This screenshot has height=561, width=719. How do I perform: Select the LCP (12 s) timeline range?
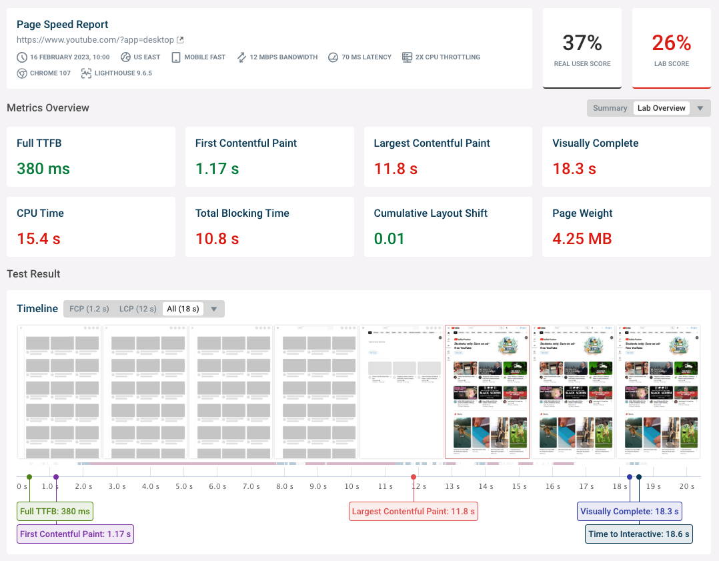137,309
